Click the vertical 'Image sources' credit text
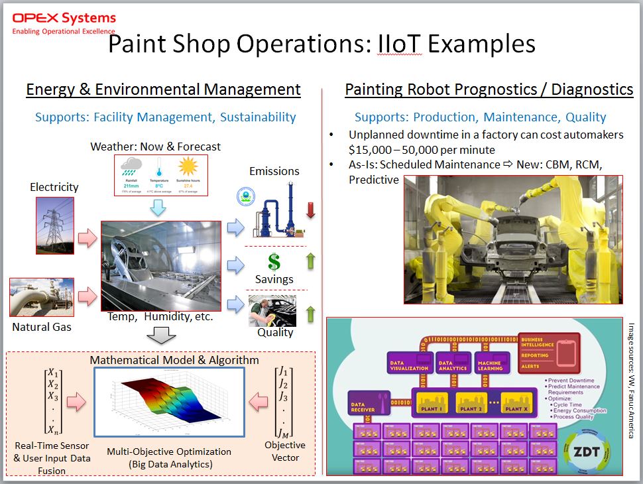643x484 pixels. pos(631,381)
